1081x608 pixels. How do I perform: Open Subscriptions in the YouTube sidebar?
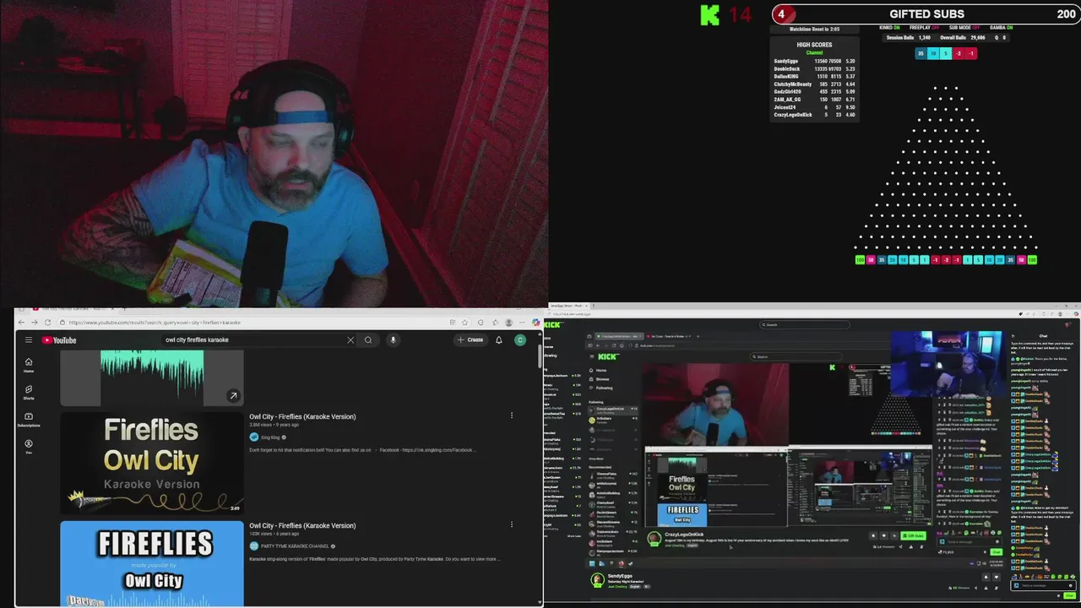coord(28,419)
